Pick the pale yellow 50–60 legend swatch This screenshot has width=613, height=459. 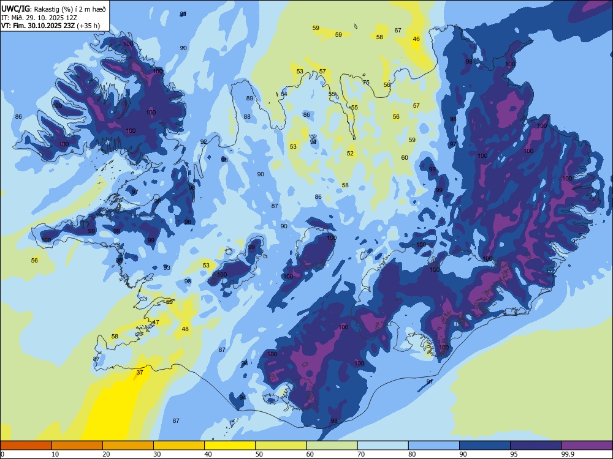tap(281, 446)
